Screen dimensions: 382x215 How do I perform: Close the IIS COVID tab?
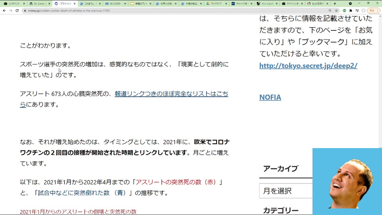(125, 4)
